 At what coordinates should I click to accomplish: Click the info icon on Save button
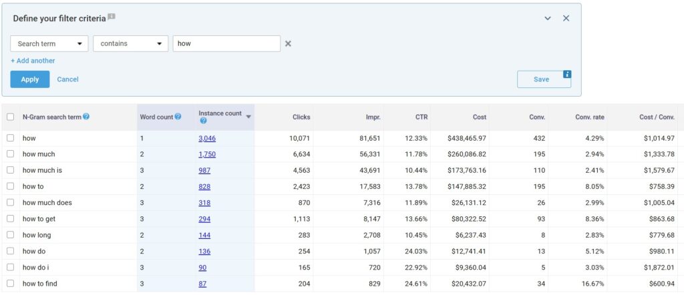[x=567, y=74]
